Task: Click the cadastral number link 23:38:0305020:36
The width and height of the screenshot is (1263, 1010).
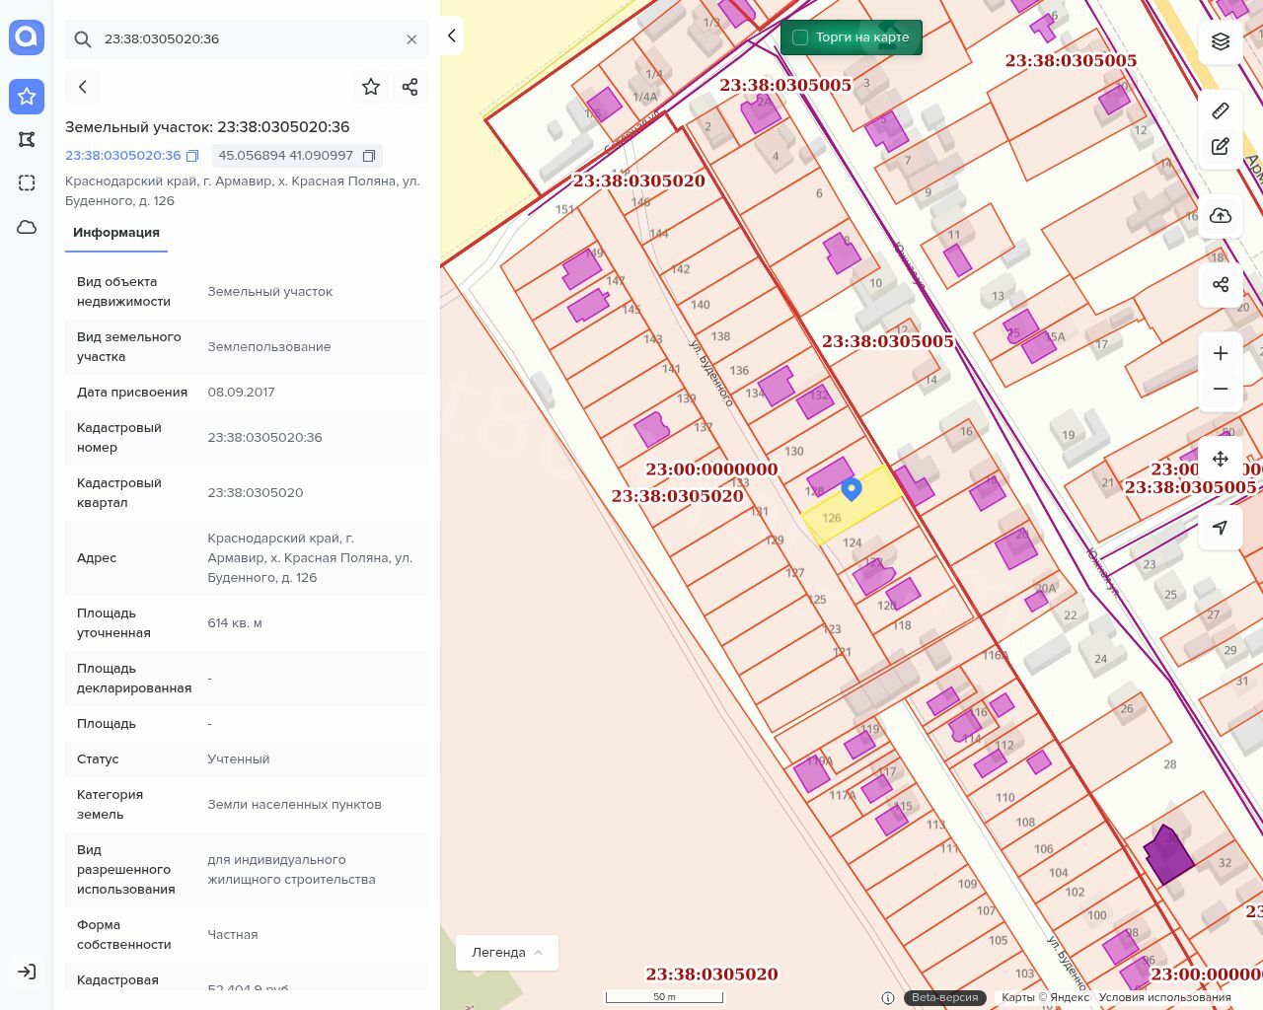Action: (x=123, y=156)
